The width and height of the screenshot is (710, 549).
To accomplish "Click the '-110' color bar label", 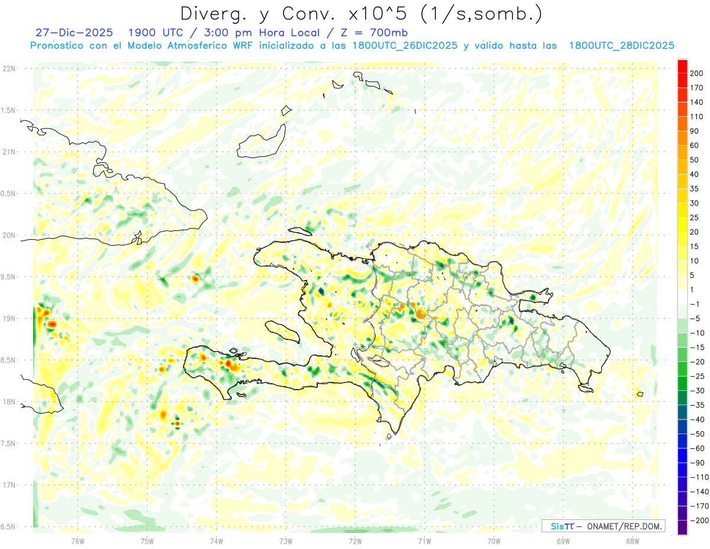I will pos(700,477).
